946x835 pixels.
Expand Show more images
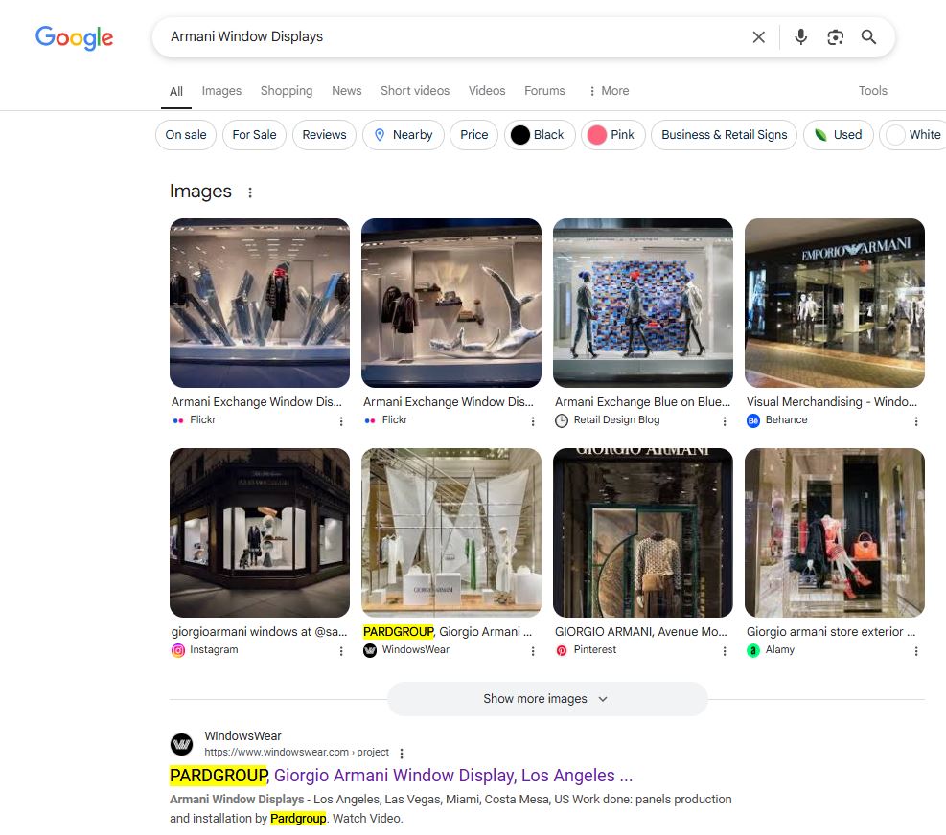547,699
